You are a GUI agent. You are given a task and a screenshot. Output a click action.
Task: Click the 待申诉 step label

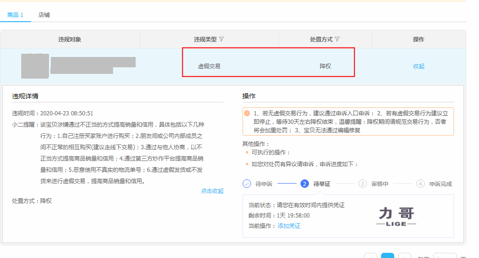[264, 184]
